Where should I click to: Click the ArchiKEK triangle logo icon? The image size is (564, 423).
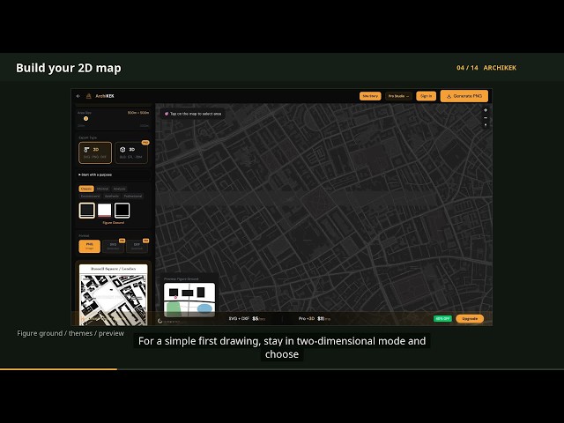pos(88,96)
